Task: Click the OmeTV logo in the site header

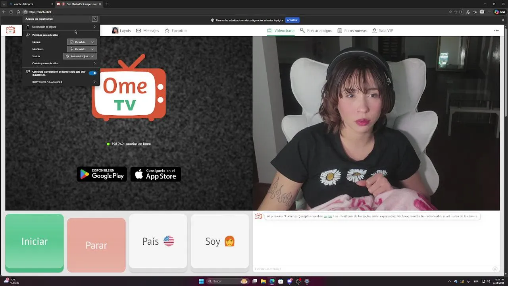Action: 10,30
